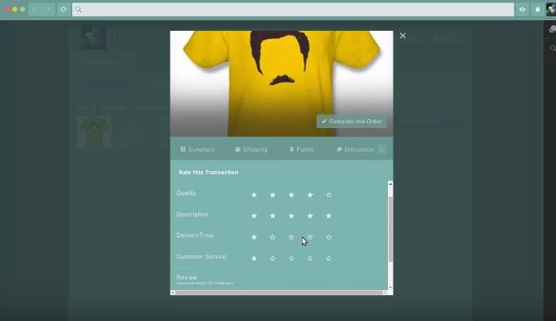Image resolution: width=556 pixels, height=321 pixels.
Task: Click the vertical scrollbar thumb in rating panel
Action: (x=390, y=229)
